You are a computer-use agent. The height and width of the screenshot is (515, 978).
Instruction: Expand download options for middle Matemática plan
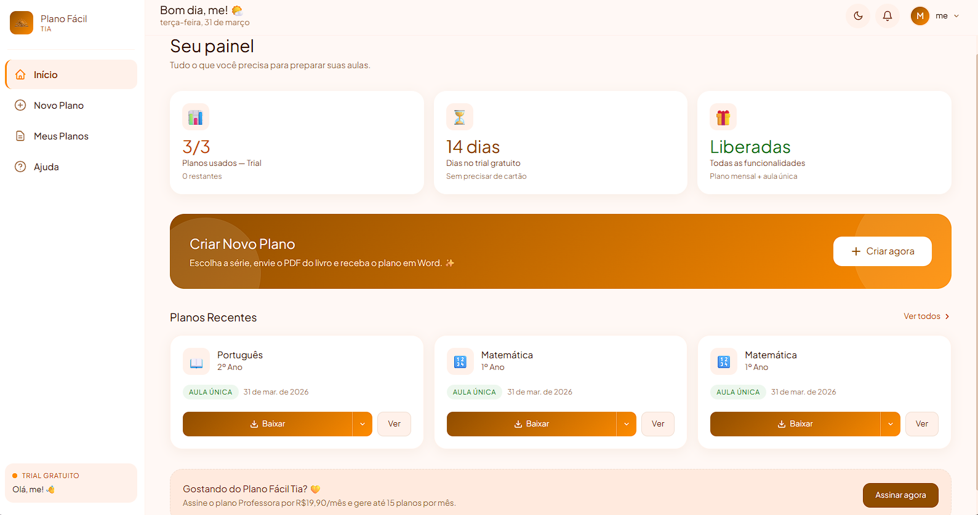627,424
